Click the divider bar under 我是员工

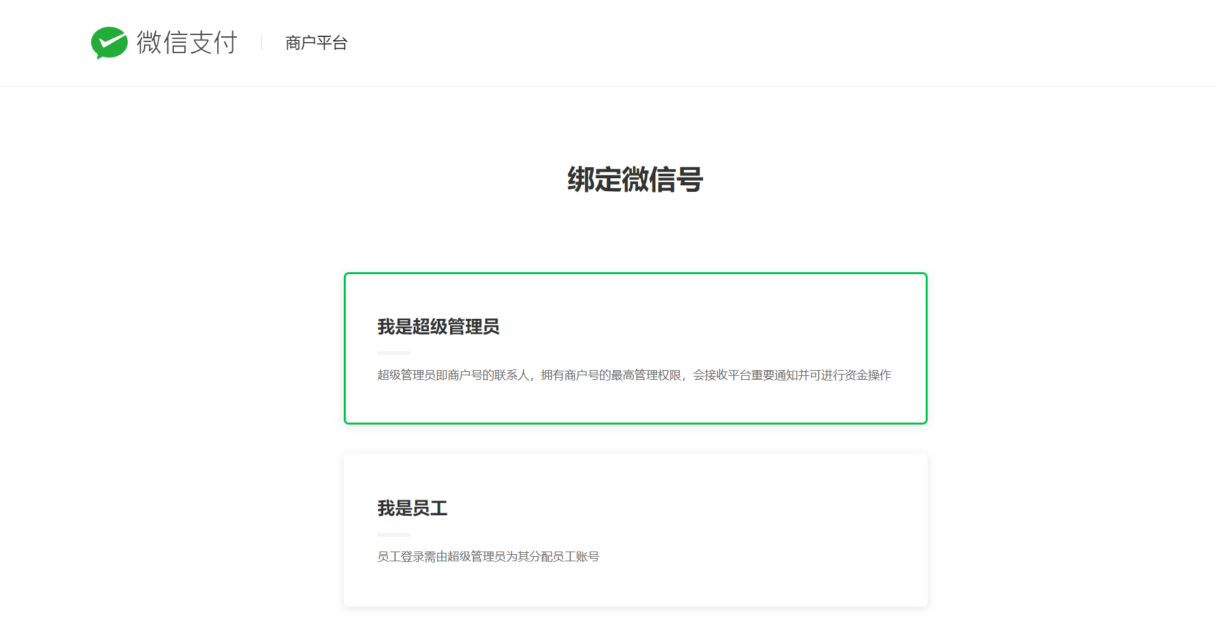393,533
